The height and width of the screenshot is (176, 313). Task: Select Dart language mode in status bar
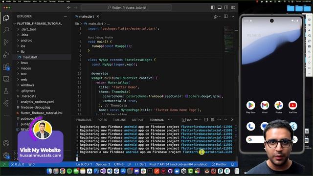(x=142, y=164)
